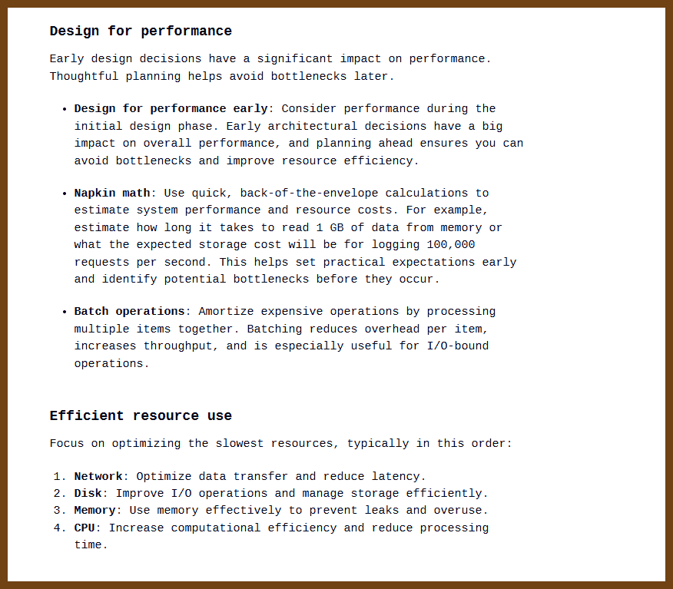Click the sentence "Thoughtful planning helps avoid bottlenecks later."
Screen dimensions: 673x589
pyautogui.click(x=222, y=77)
